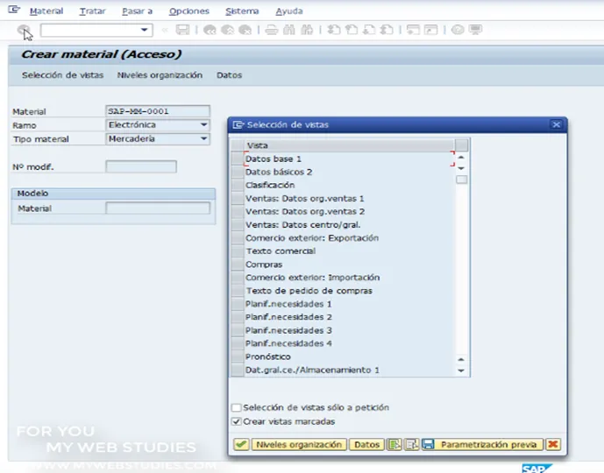Click the dialog title icon of Selección de vistas

tap(238, 124)
